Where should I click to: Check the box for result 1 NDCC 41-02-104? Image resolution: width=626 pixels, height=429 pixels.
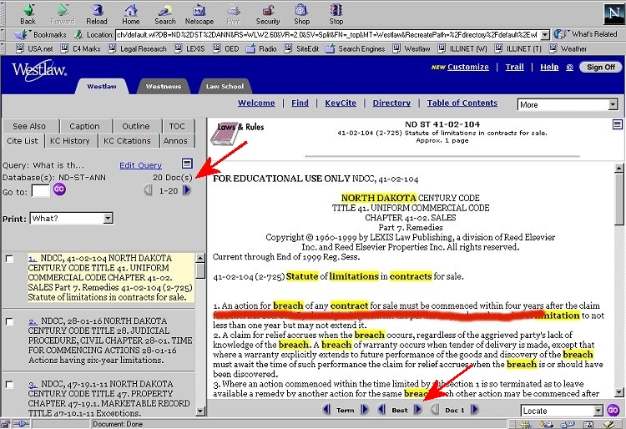click(9, 259)
